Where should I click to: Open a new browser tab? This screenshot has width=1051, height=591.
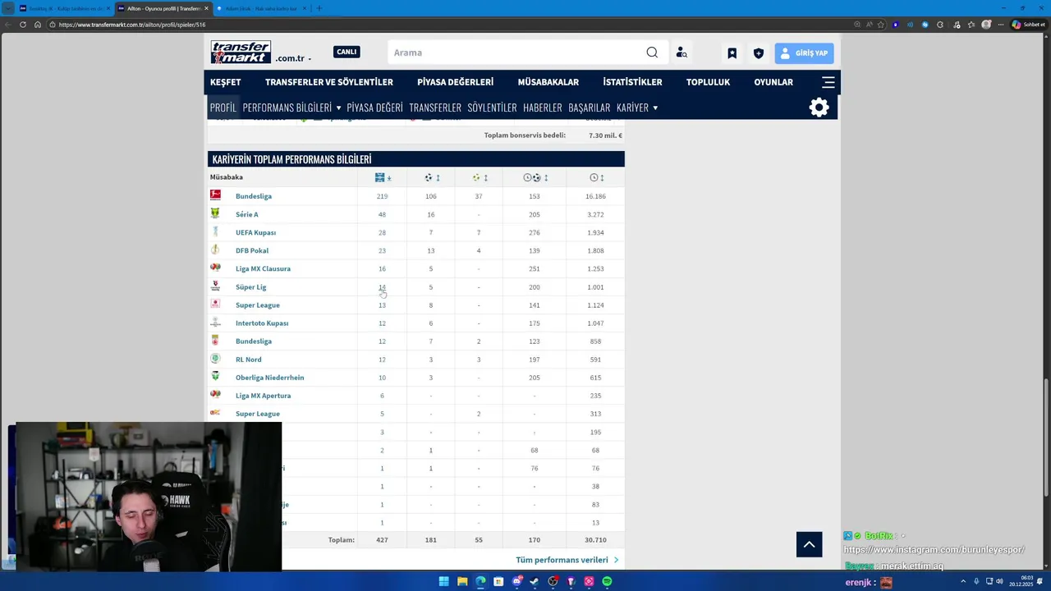319,8
